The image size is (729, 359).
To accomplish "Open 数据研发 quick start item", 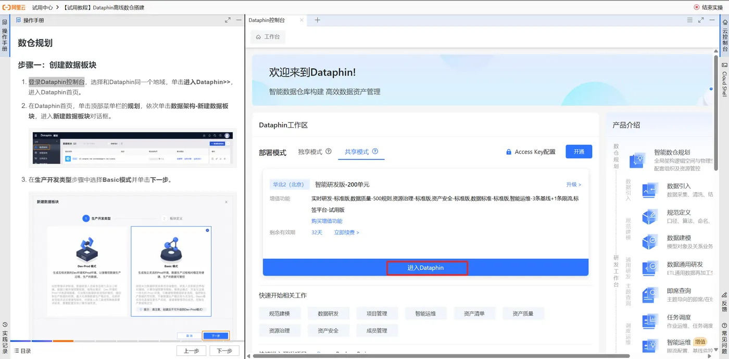I will point(328,314).
